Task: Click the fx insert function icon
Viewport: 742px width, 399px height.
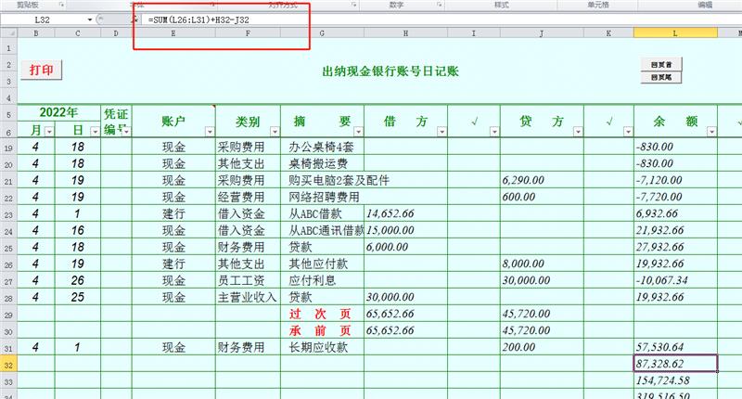Action: point(134,19)
